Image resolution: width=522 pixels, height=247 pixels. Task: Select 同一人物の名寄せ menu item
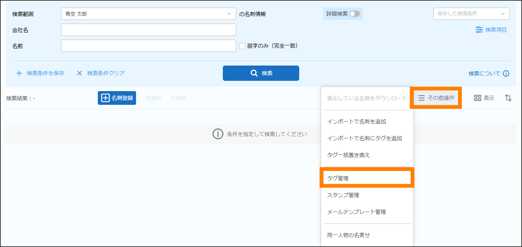coord(349,235)
